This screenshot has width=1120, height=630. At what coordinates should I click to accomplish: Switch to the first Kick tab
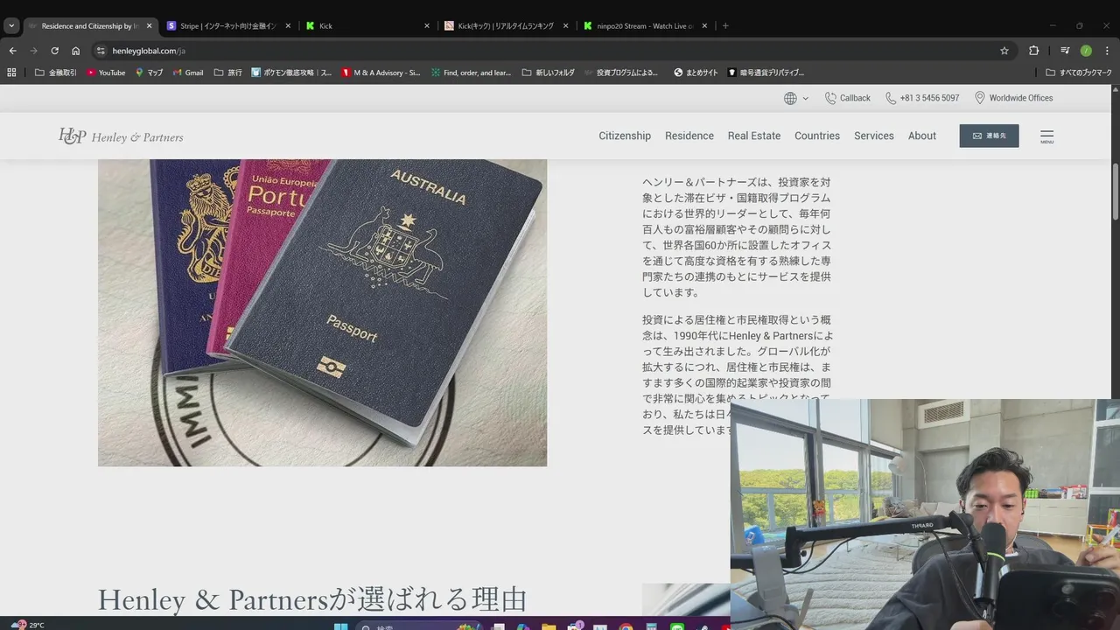point(366,26)
